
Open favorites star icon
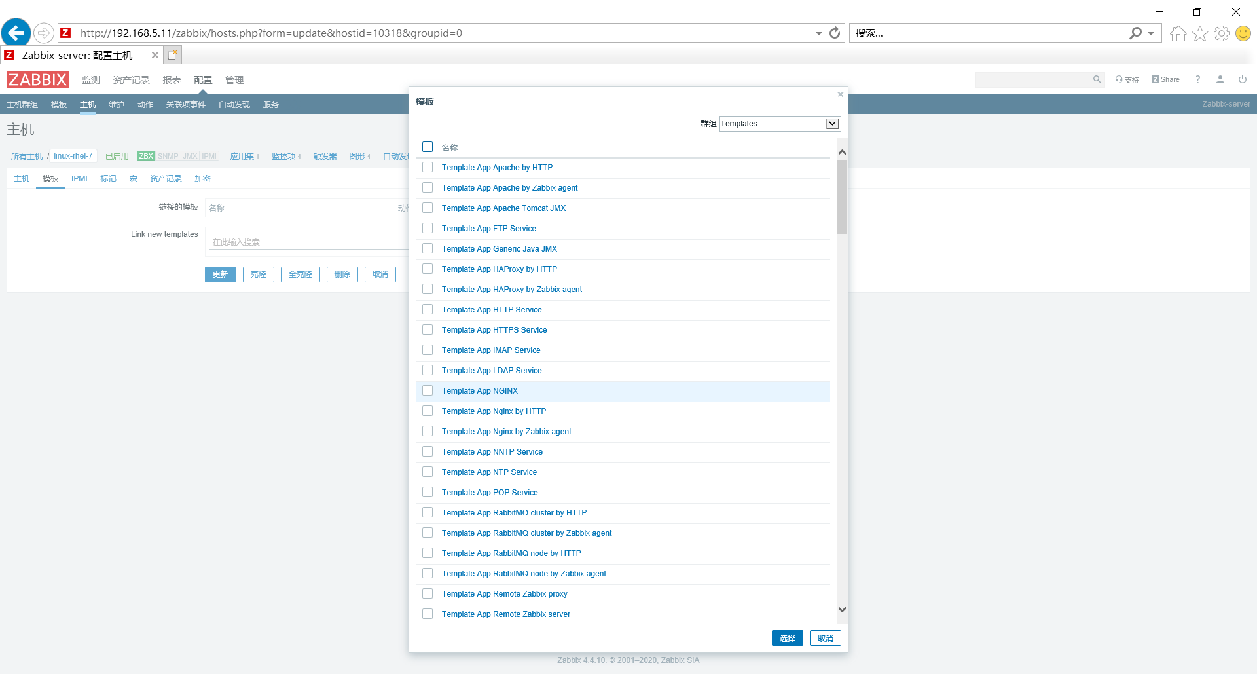tap(1199, 33)
